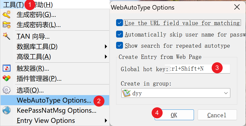This screenshot has width=246, height=126.
Task: Expand the 数据库工具 submenu
Action: pyautogui.click(x=106, y=47)
